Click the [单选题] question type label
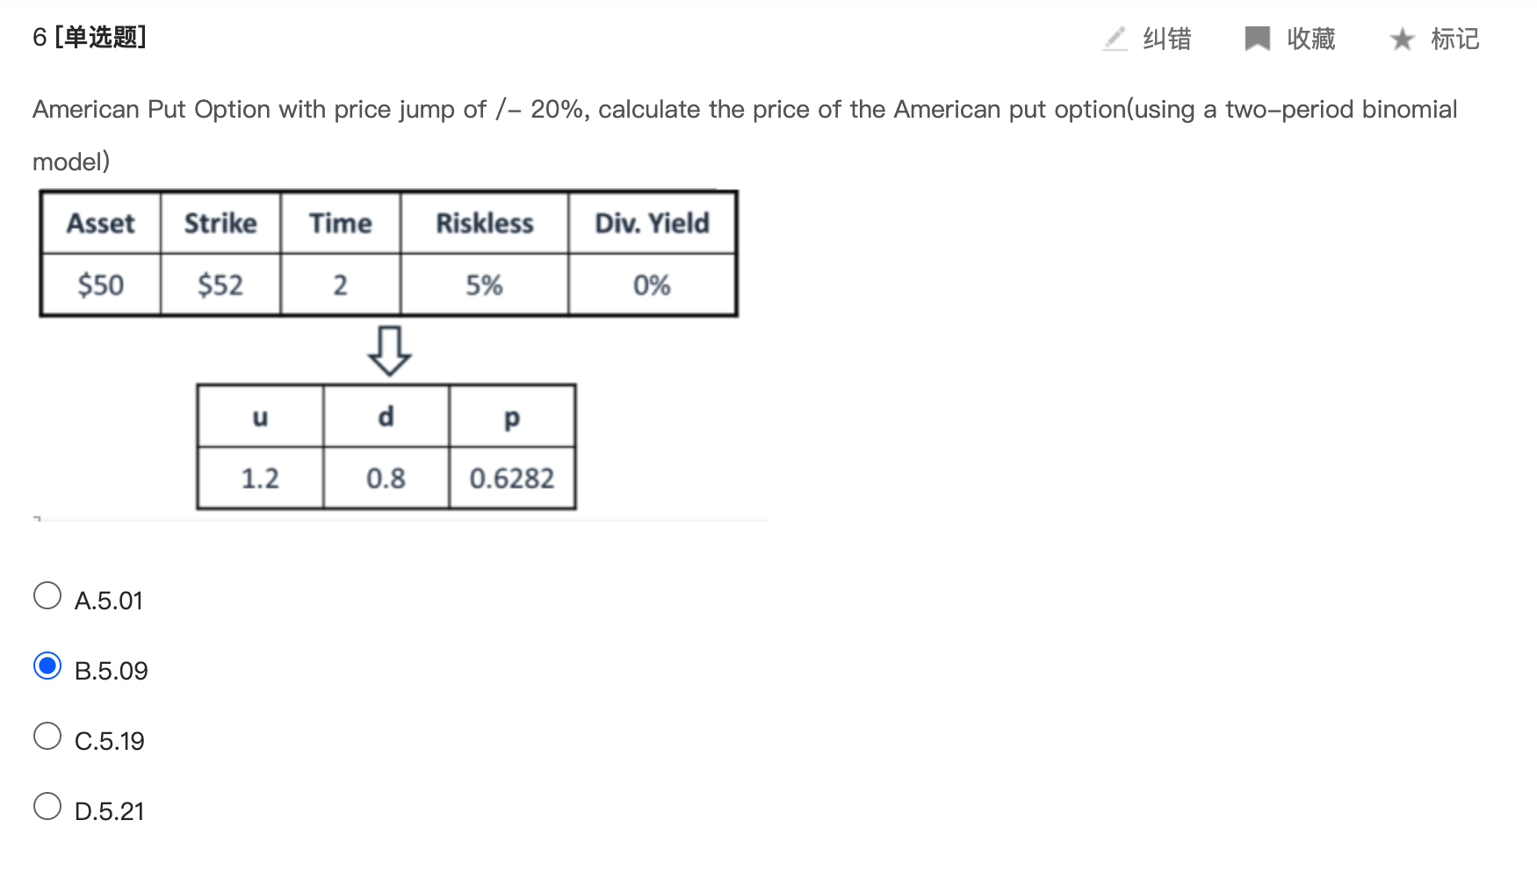This screenshot has width=1537, height=871. pos(100,37)
